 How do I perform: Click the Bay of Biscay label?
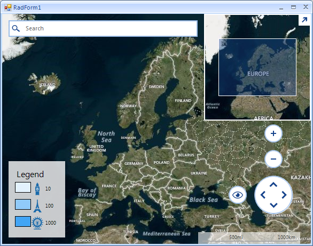pyautogui.click(x=87, y=193)
